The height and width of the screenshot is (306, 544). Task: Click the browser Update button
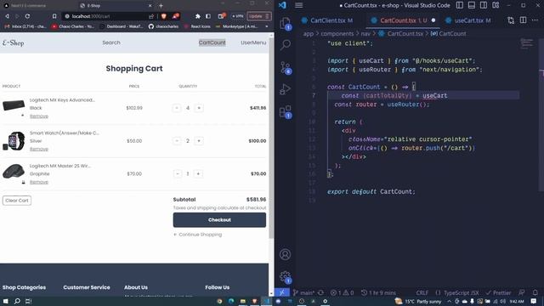(x=258, y=16)
